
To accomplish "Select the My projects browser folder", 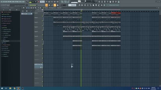I will 6,41.
